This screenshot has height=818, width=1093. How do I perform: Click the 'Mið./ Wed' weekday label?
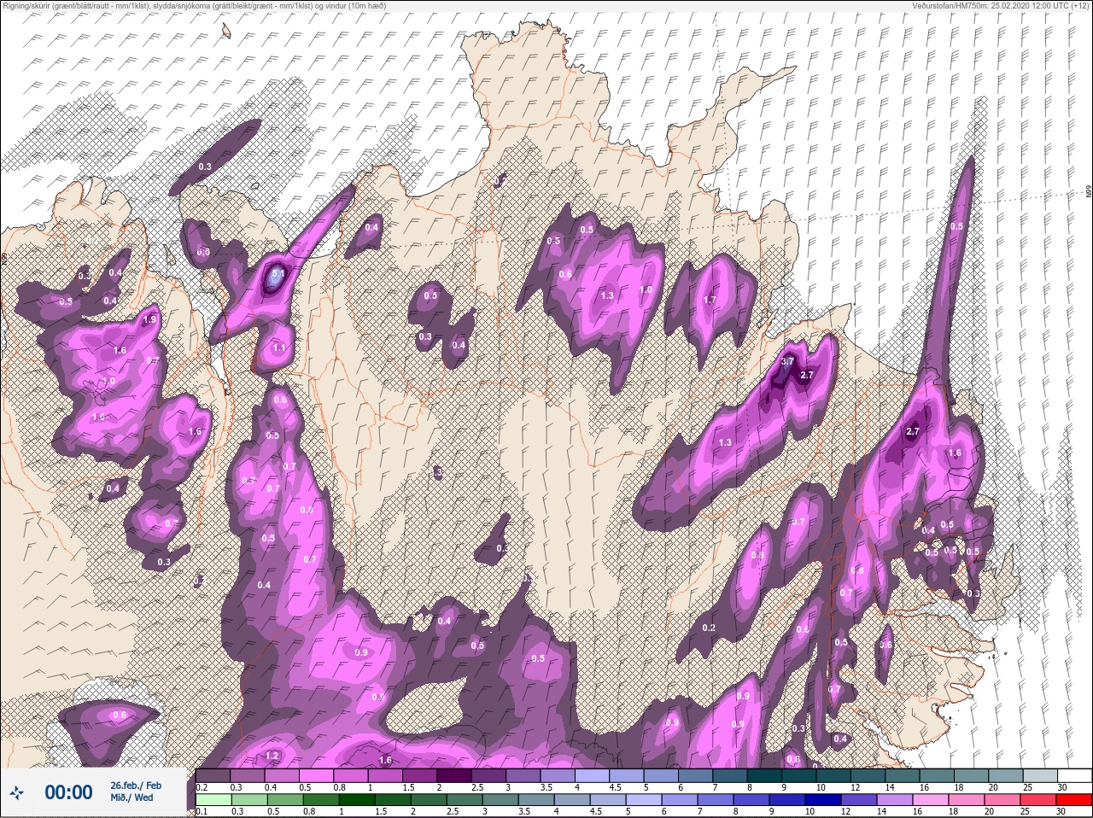[132, 798]
